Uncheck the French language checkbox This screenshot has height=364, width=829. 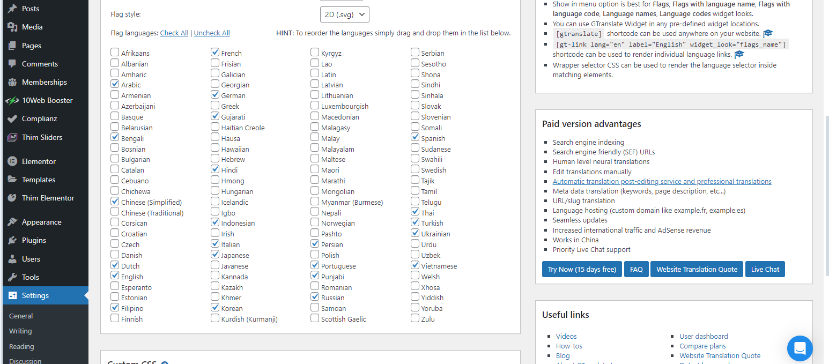[215, 53]
